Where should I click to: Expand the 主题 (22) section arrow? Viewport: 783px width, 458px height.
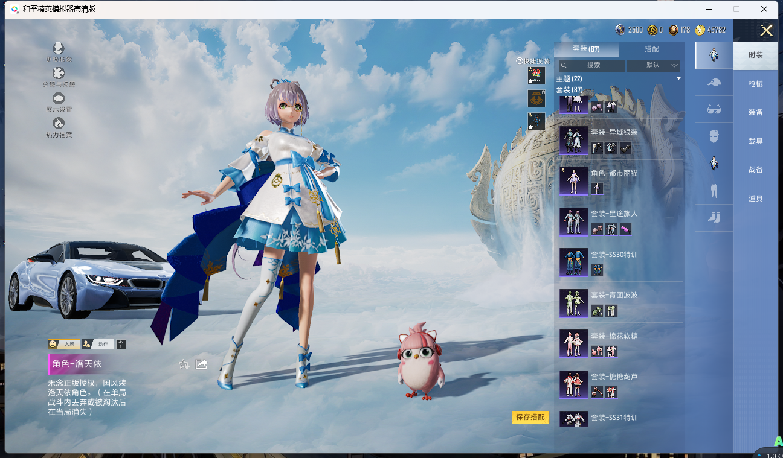pyautogui.click(x=678, y=79)
